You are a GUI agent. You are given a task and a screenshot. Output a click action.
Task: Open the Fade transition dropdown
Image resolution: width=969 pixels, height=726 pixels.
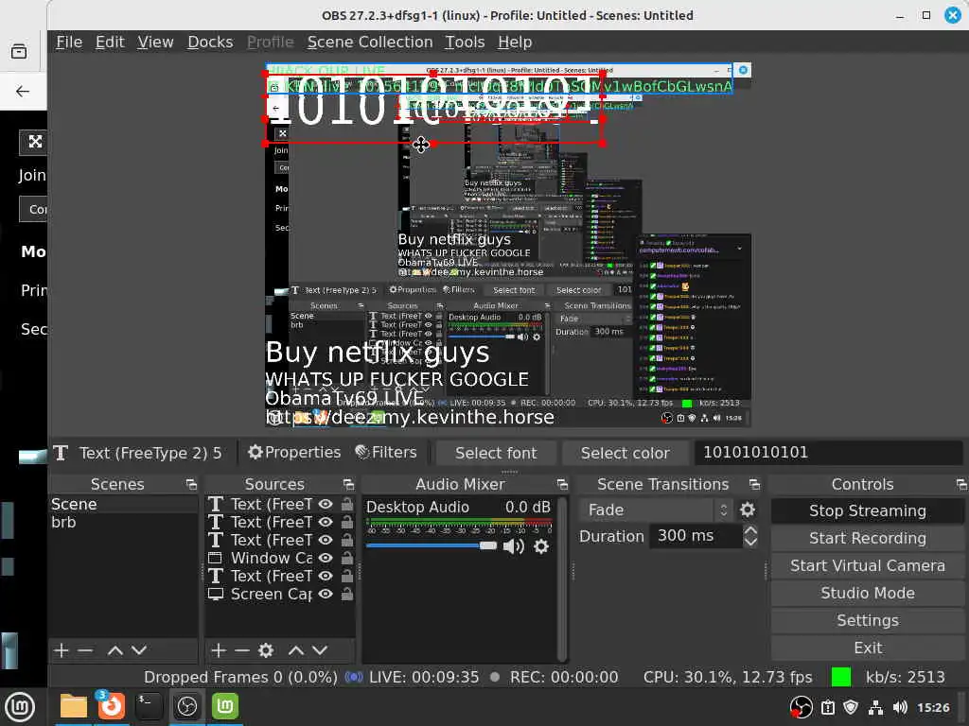click(x=657, y=510)
